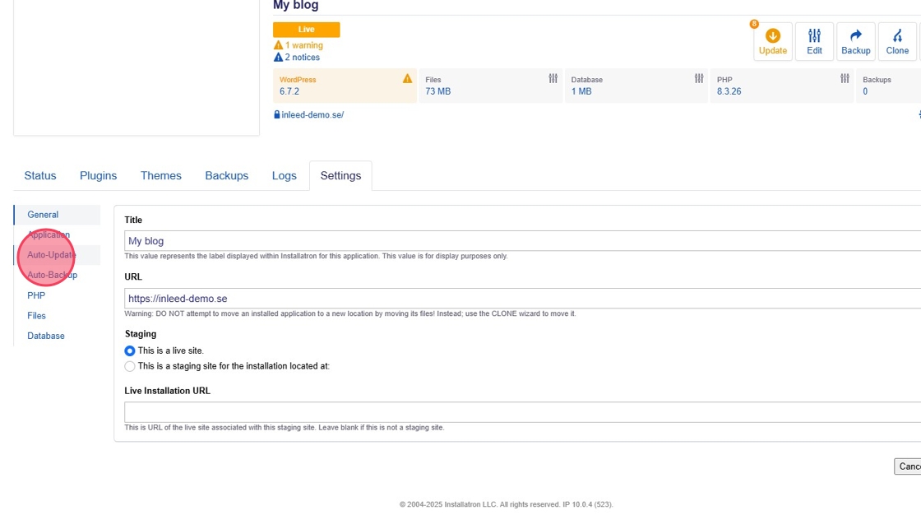Click the "1 warning" link
The height and width of the screenshot is (515, 921).
303,46
